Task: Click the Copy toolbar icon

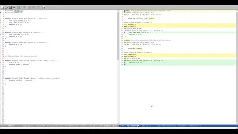Action: [34, 7]
